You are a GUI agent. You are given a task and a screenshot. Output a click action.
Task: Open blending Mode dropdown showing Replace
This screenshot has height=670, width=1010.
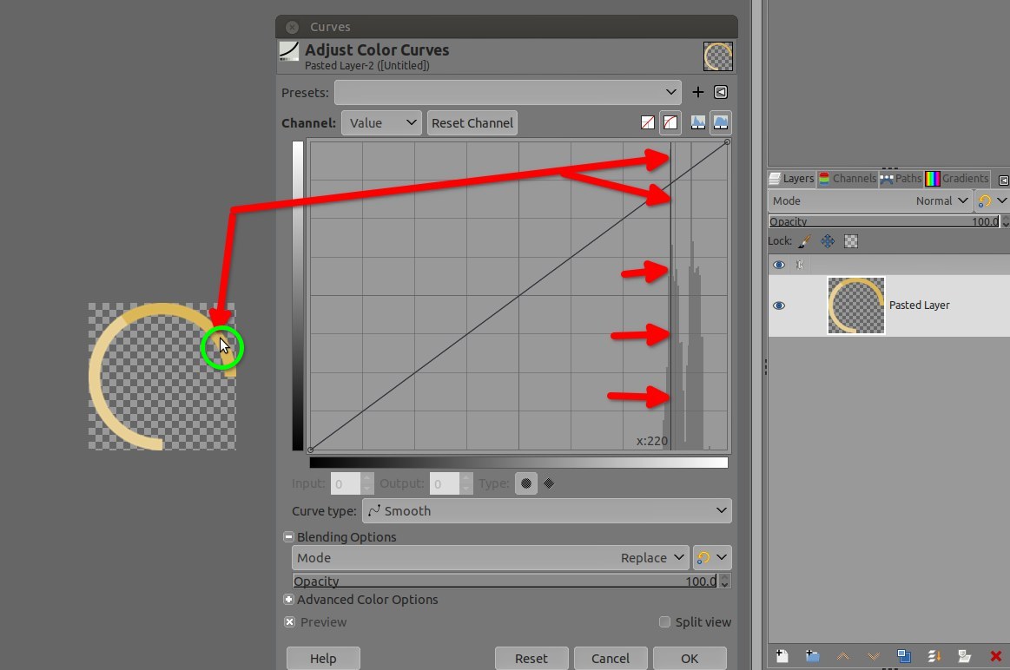(490, 558)
